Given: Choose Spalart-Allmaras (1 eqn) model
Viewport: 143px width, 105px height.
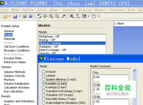Looking at the screenshot, I should (43, 79).
